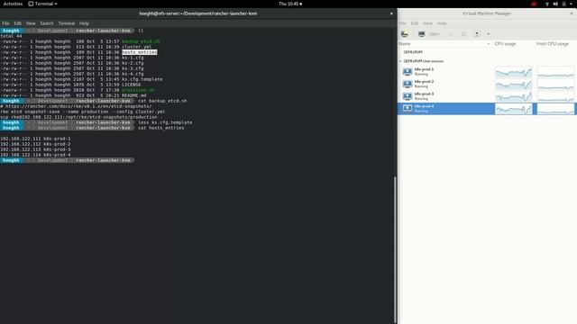
Task: Click the 192.168.122.111 k8s-prod-1 line
Action: (35, 139)
